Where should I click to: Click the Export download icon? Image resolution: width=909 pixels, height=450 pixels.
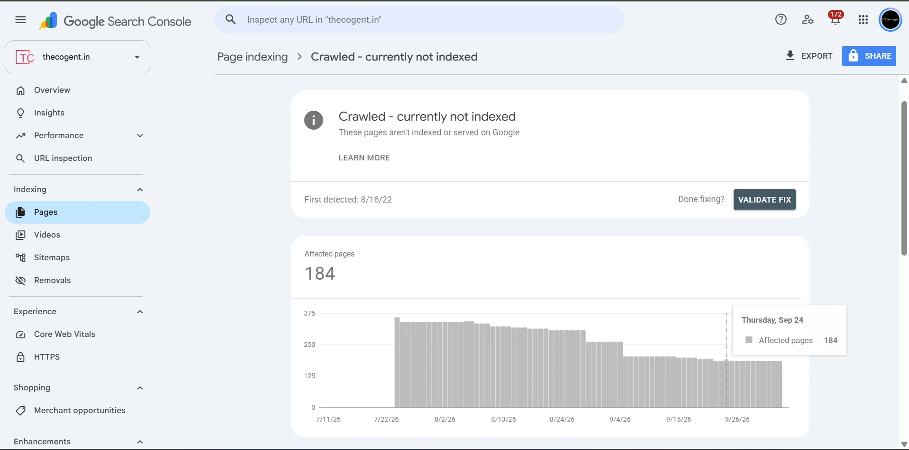pos(790,55)
